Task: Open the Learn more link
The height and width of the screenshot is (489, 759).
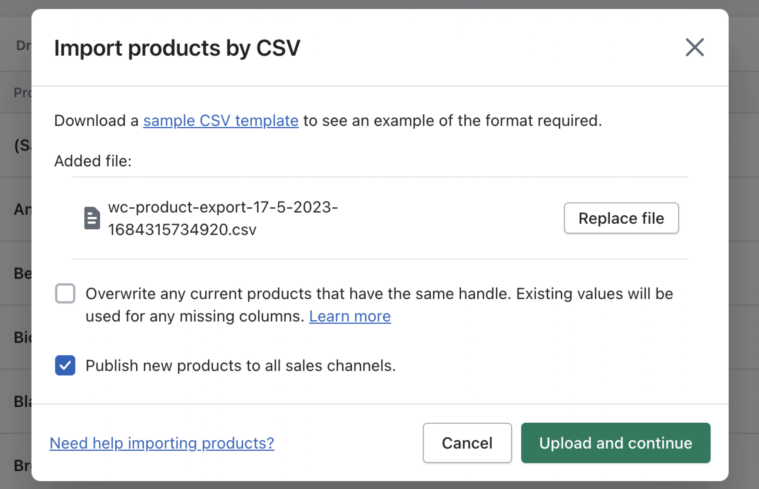Action: 350,316
